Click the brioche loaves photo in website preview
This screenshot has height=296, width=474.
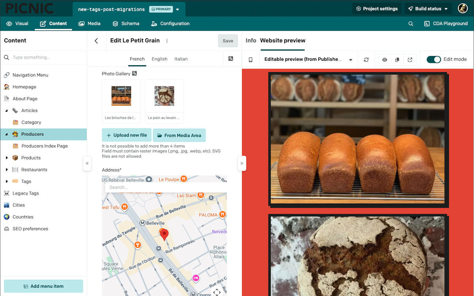click(357, 139)
